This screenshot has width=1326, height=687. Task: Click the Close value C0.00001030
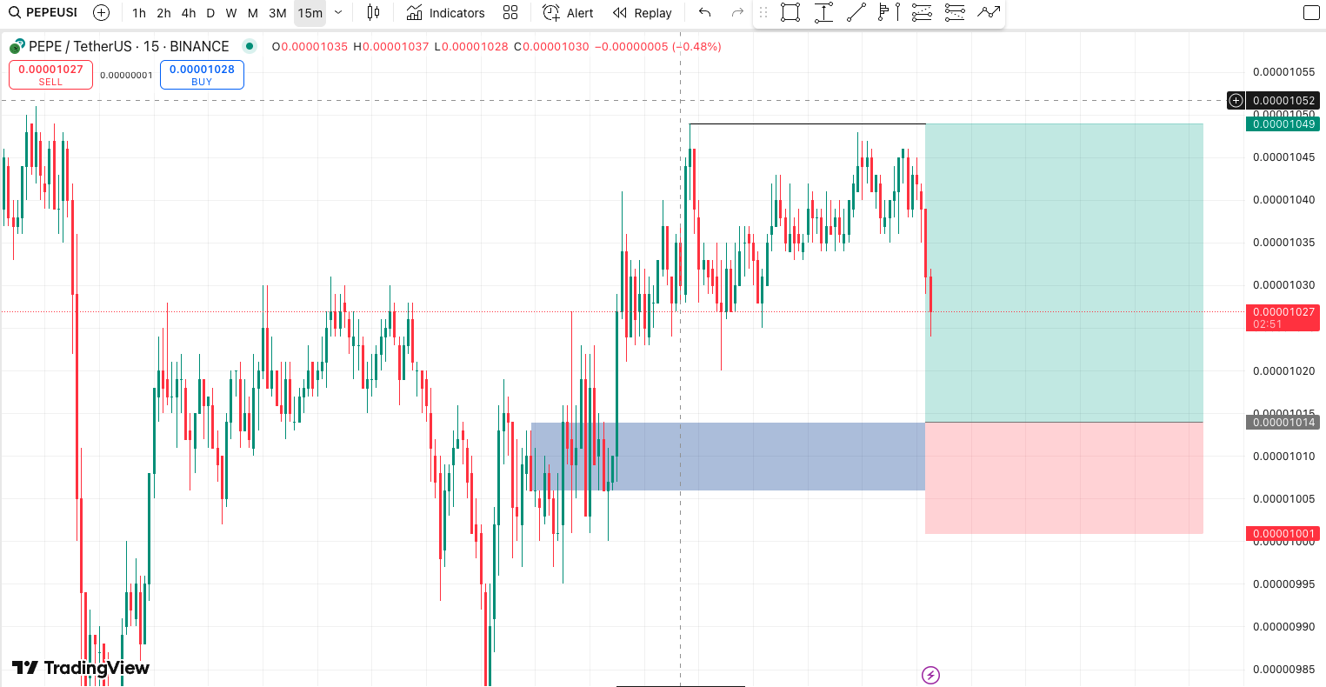point(551,47)
